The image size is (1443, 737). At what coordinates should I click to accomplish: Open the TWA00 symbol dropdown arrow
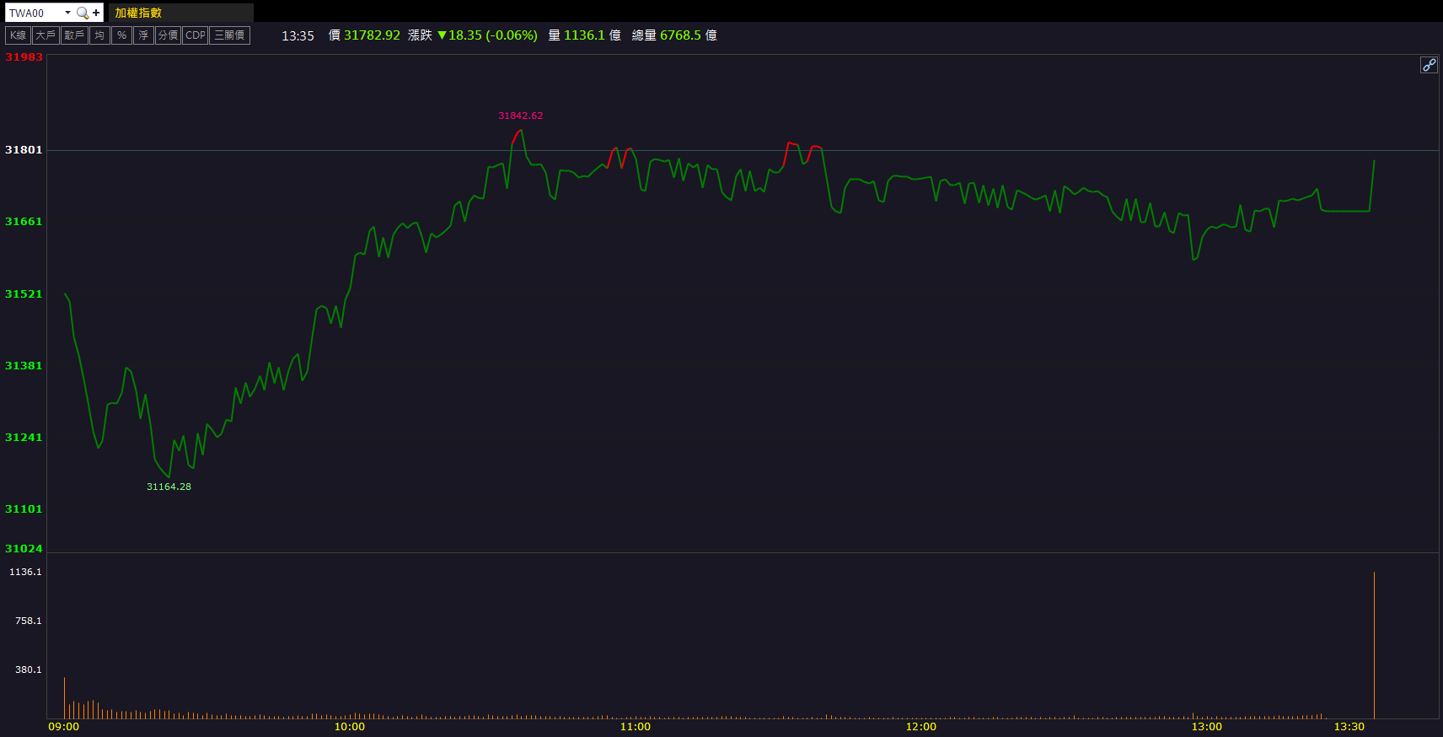pos(67,13)
